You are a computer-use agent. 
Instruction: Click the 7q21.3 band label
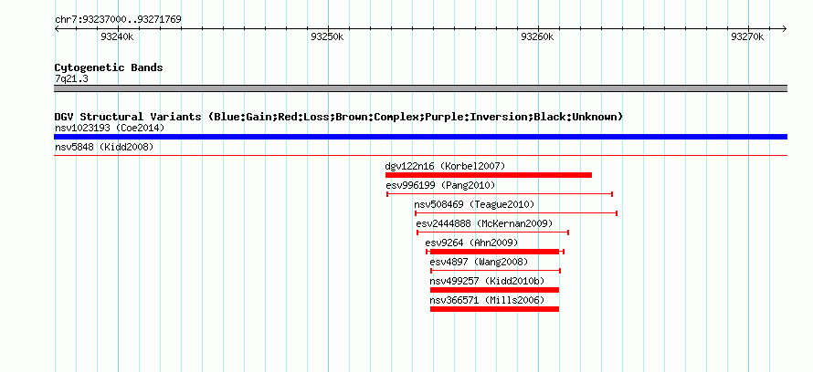71,78
